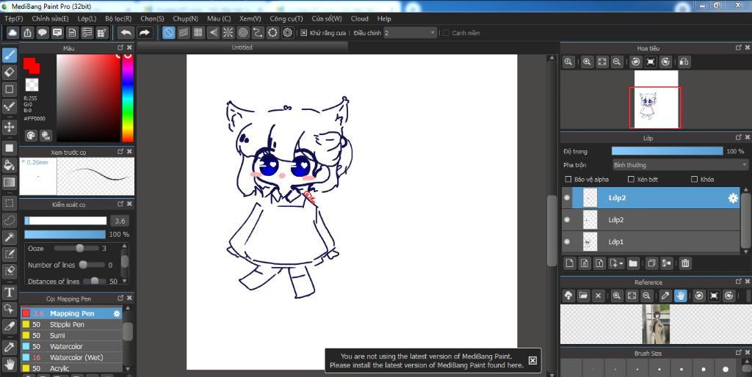752x377 pixels.
Task: Click the cloud icon in top toolbar
Action: click(12, 32)
